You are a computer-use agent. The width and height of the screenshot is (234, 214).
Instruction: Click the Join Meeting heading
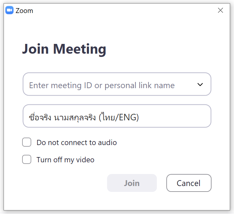tap(64, 49)
